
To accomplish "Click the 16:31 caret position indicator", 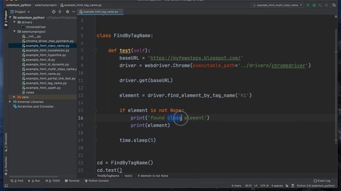I will [x=248, y=186].
